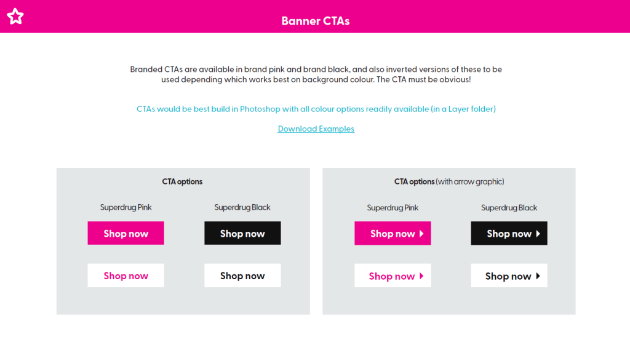Click CTA options (with arrow graphic) heading
The height and width of the screenshot is (337, 630).
[x=449, y=181]
